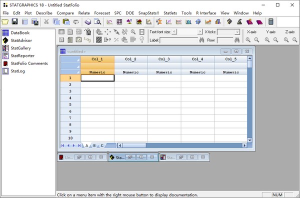The width and height of the screenshot is (300, 198).
Task: Click the open folder icon
Action: [5, 21]
